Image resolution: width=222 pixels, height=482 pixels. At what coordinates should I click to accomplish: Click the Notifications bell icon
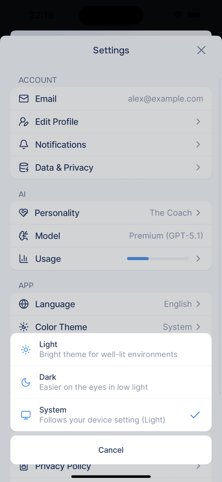24,145
